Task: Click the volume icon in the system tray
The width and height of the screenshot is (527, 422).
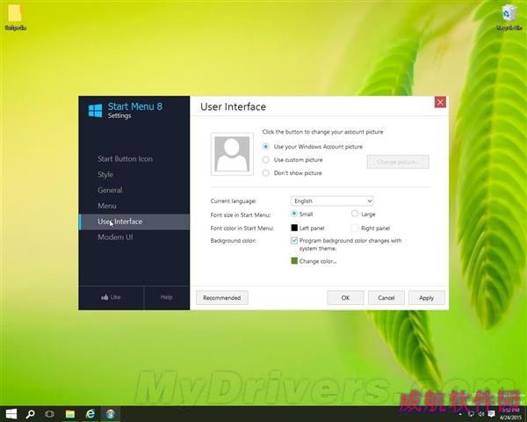Action: click(481, 413)
